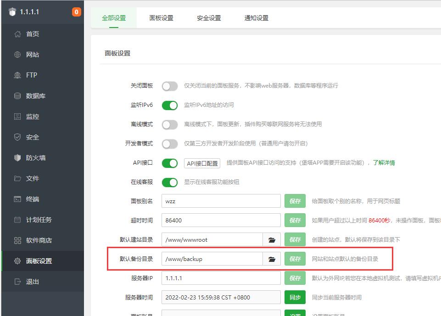Click the panel logo next to 1.1.1.1
Image resolution: width=441 pixels, height=316 pixels.
(12, 12)
